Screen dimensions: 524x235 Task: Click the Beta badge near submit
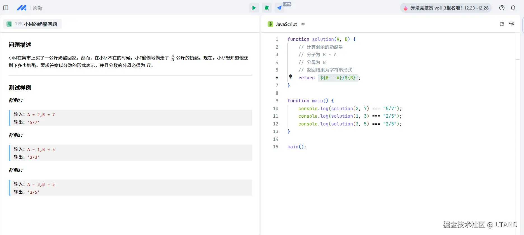287,4
